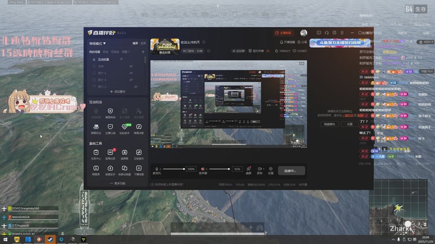Mute the speaker 扬声器 icon
Viewport: 435px width, 244px height.
click(203, 169)
